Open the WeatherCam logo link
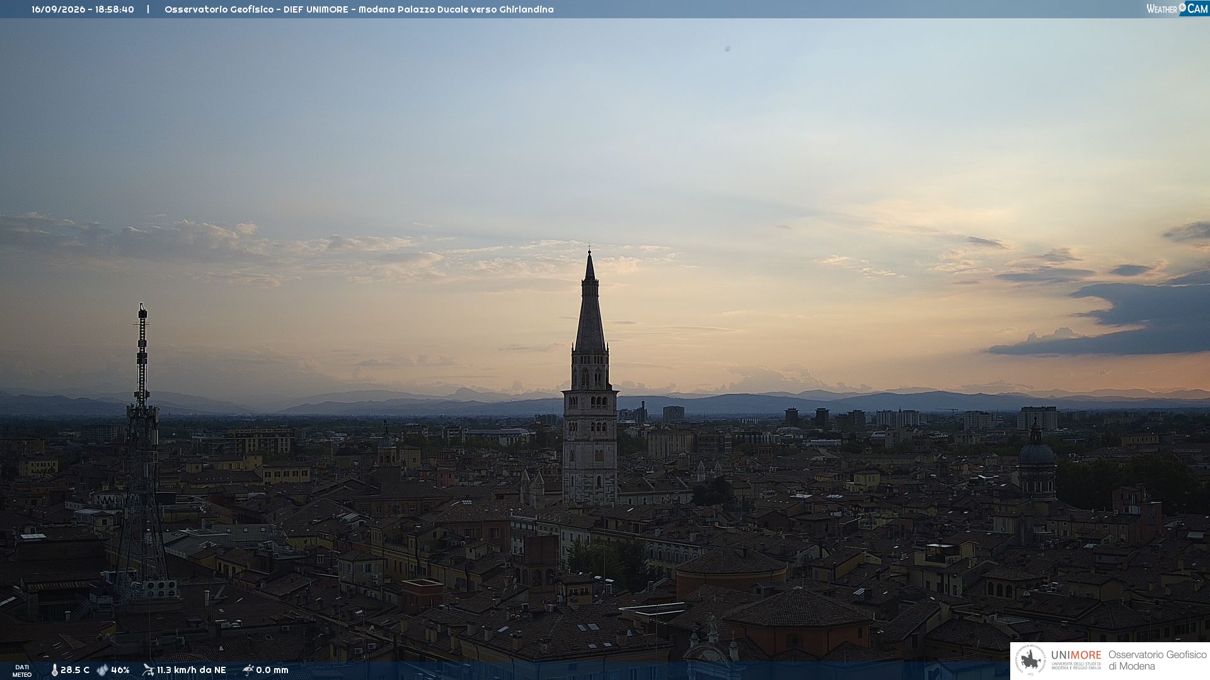The height and width of the screenshot is (680, 1210). 1177,8
